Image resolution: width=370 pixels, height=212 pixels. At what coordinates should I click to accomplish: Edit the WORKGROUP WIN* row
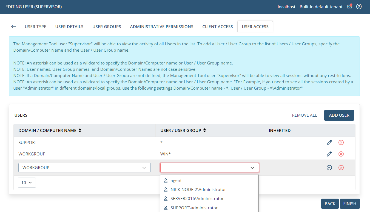pyautogui.click(x=329, y=154)
